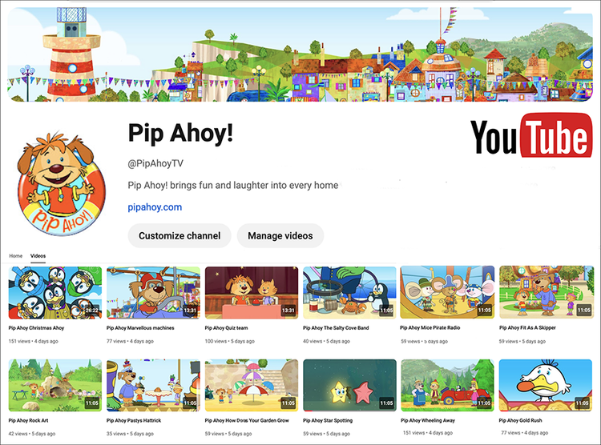Click the channel description about fun and laughter

tap(233, 186)
